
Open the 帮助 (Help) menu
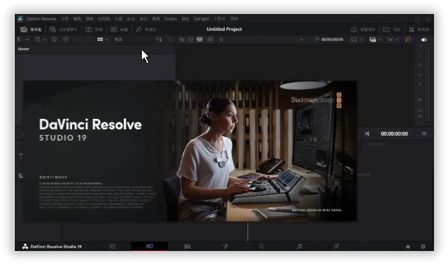[234, 19]
